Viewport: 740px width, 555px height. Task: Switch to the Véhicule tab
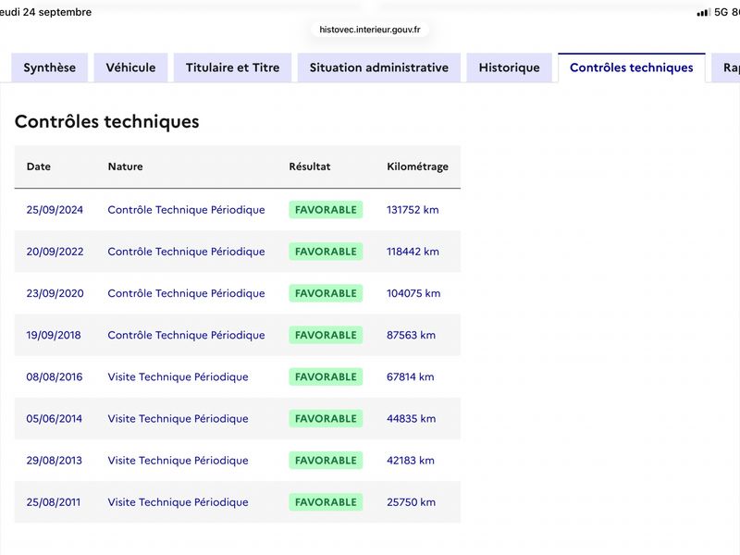[130, 68]
